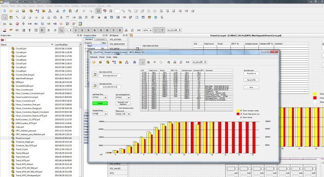Select the pointer tool in QuickTest toolbar
This screenshot has height=177, width=324.
[142, 62]
